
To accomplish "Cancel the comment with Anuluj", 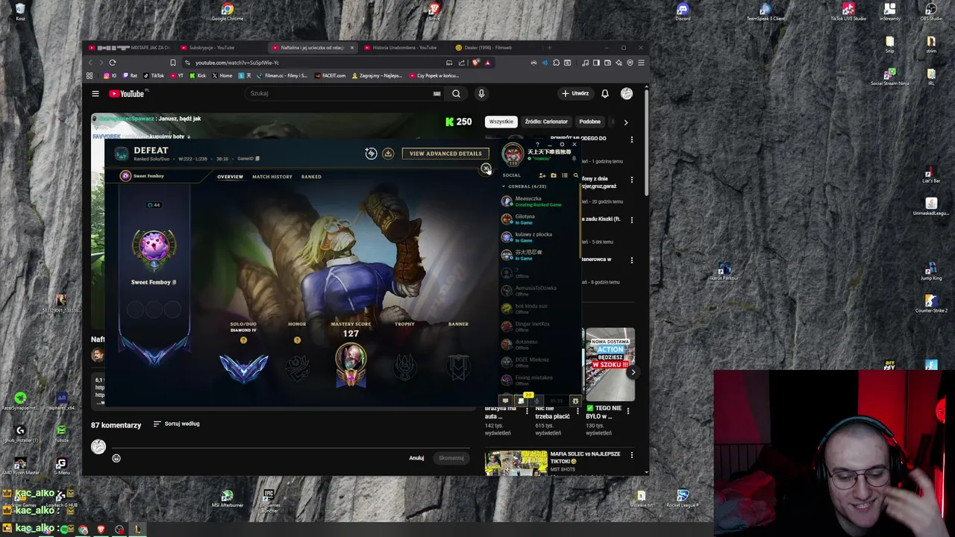I will [x=416, y=458].
